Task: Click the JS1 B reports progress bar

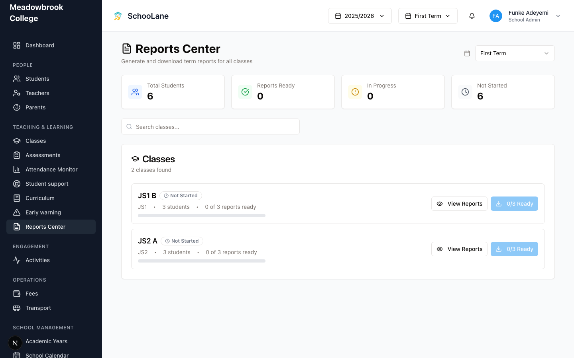Action: (202, 216)
